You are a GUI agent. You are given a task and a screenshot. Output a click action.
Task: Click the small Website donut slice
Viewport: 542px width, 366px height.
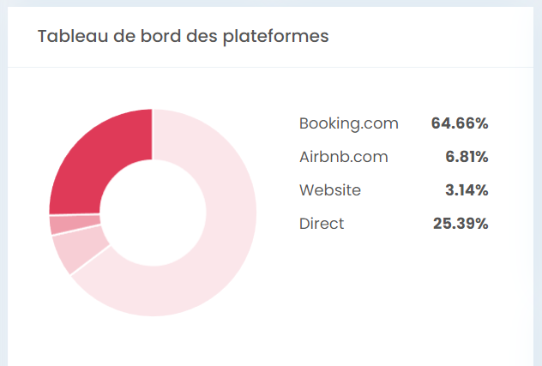click(75, 225)
